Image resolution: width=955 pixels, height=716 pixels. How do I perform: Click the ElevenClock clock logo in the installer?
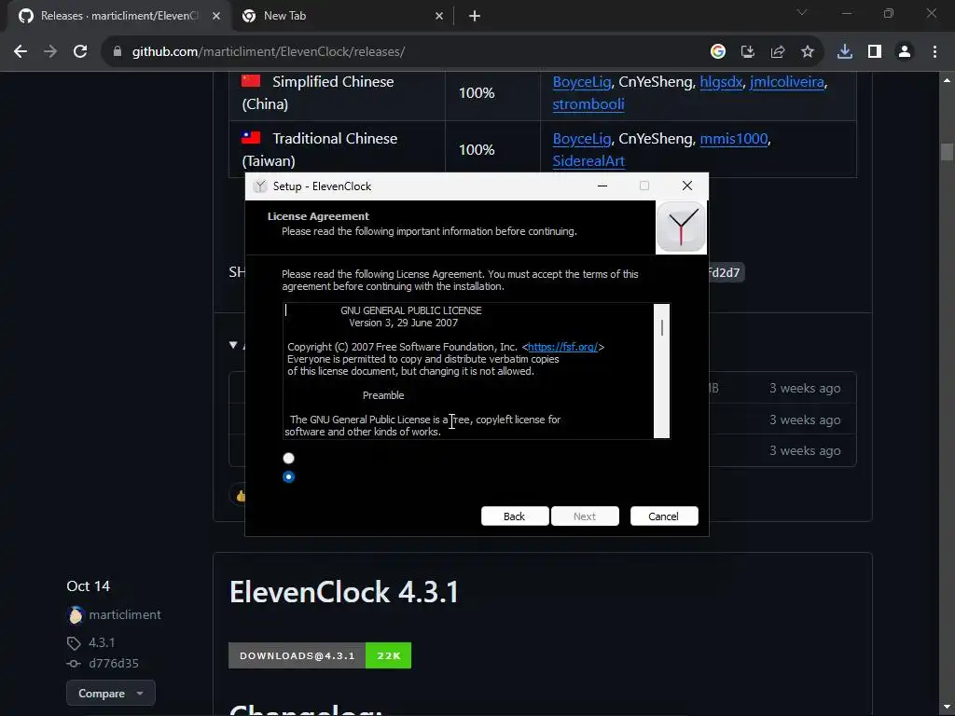681,227
